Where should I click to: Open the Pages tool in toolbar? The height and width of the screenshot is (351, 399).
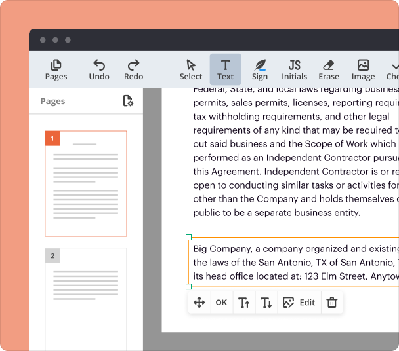[56, 69]
